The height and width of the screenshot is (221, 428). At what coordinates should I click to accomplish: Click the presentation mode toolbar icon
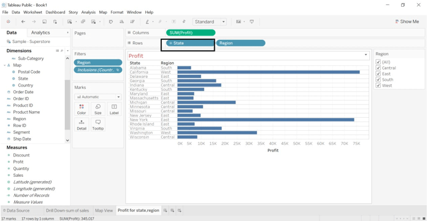(252, 22)
